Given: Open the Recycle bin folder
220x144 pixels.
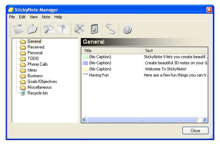Looking at the screenshot, I should click(37, 93).
